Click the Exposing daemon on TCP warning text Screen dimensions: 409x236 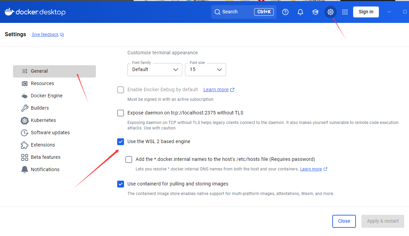tap(263, 125)
